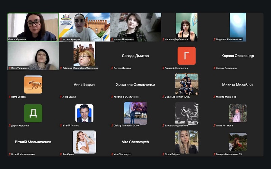
Task: Click Сависко Пилип 1СФК team photo
Action: coord(186,84)
